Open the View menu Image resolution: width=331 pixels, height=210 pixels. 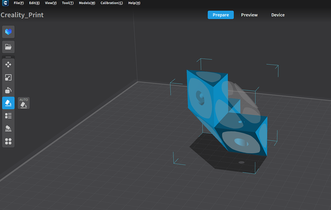51,3
